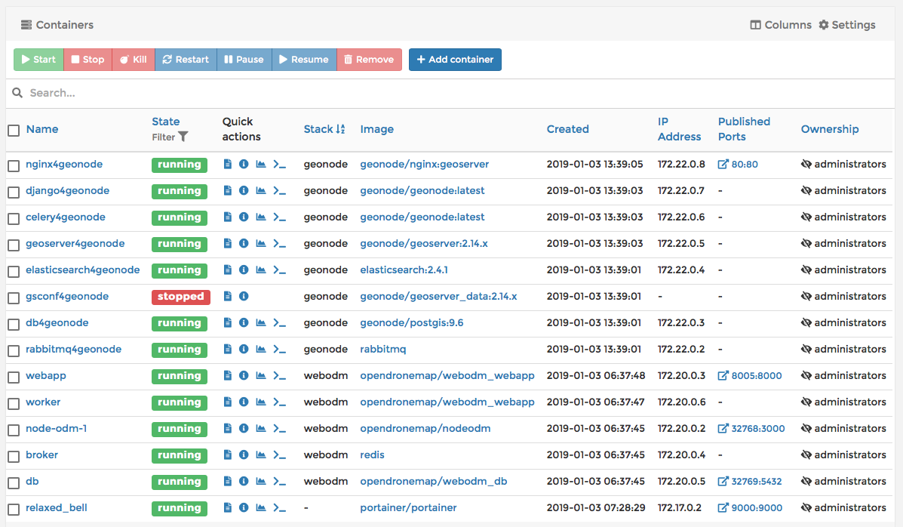903x527 pixels.
Task: Select the broker row checkbox
Action: [14, 457]
